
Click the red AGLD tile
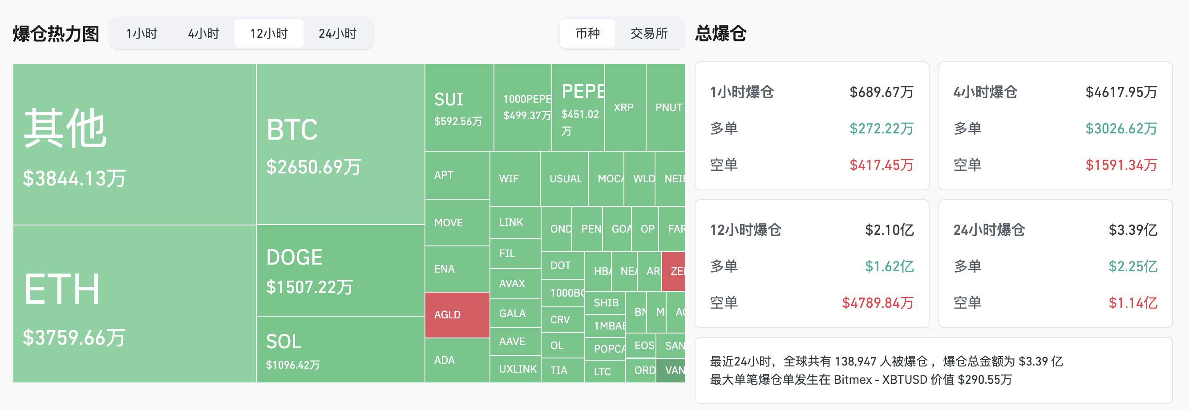pos(457,315)
